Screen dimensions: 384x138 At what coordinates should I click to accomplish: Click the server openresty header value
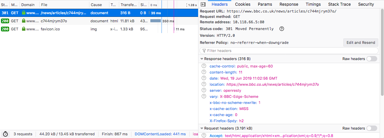pyautogui.click(x=233, y=90)
